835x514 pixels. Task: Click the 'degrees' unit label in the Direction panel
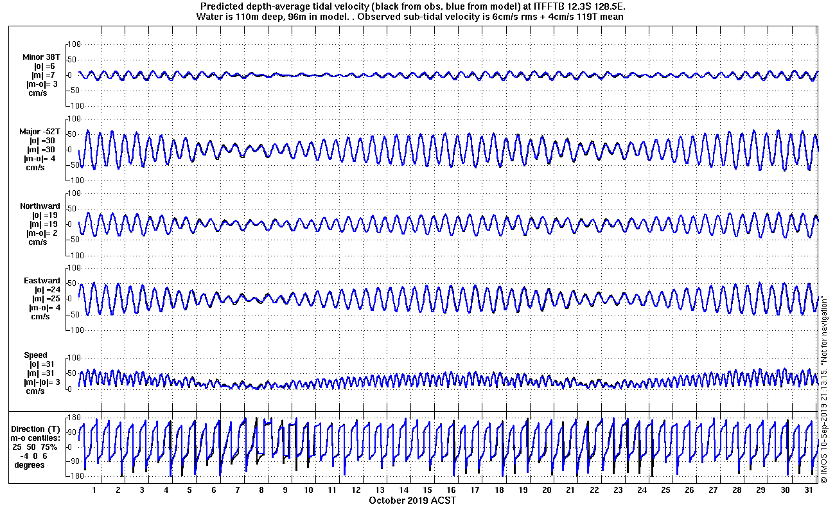30,465
